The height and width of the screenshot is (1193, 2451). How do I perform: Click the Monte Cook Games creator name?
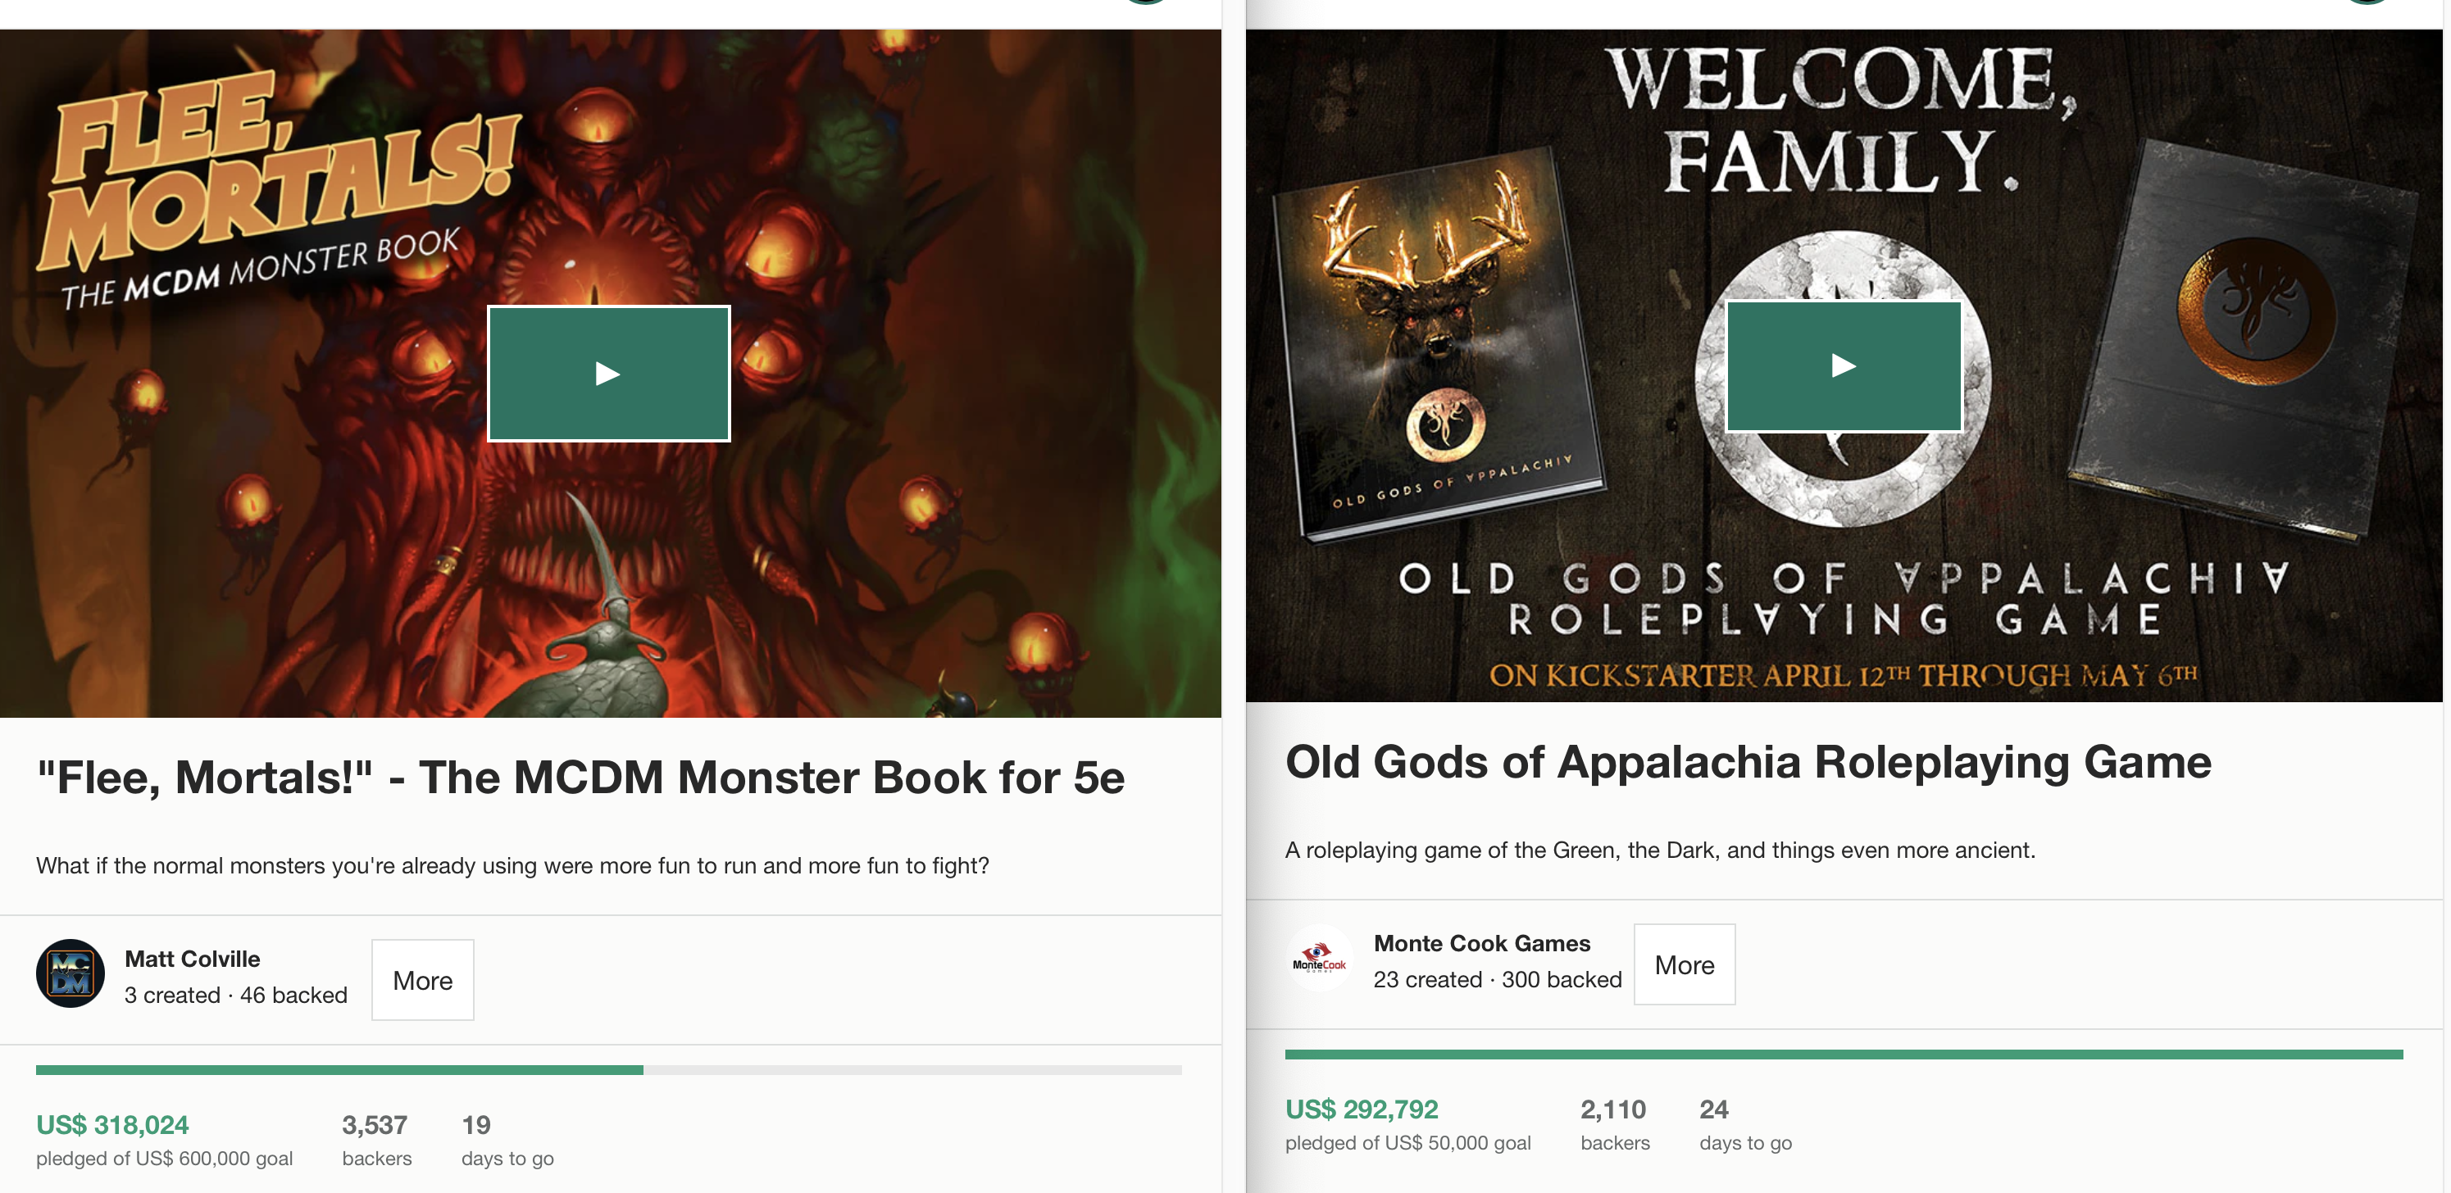pos(1481,943)
